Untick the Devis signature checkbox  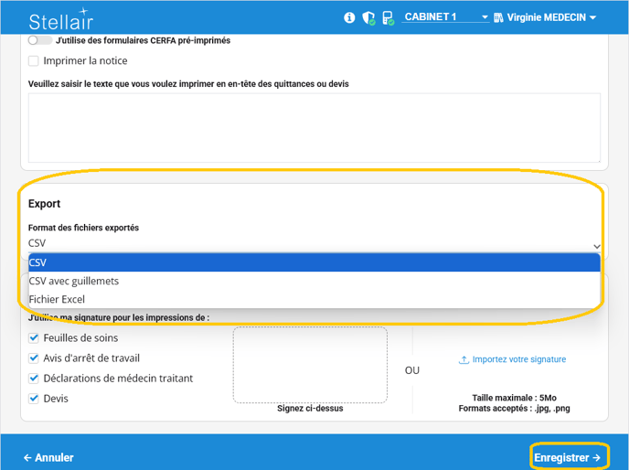[34, 399]
